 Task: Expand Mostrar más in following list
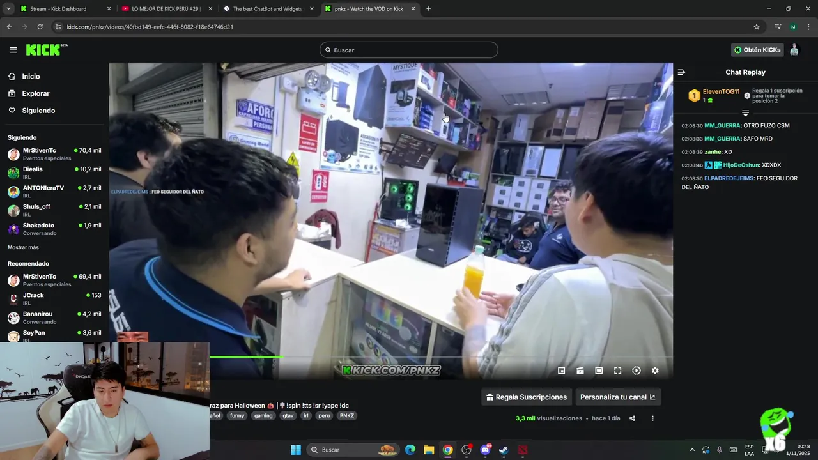23,247
